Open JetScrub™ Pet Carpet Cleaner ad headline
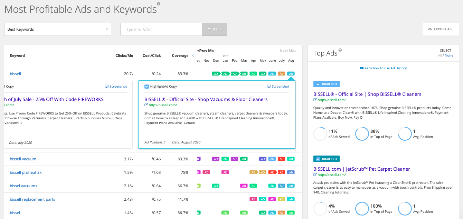 [362, 169]
